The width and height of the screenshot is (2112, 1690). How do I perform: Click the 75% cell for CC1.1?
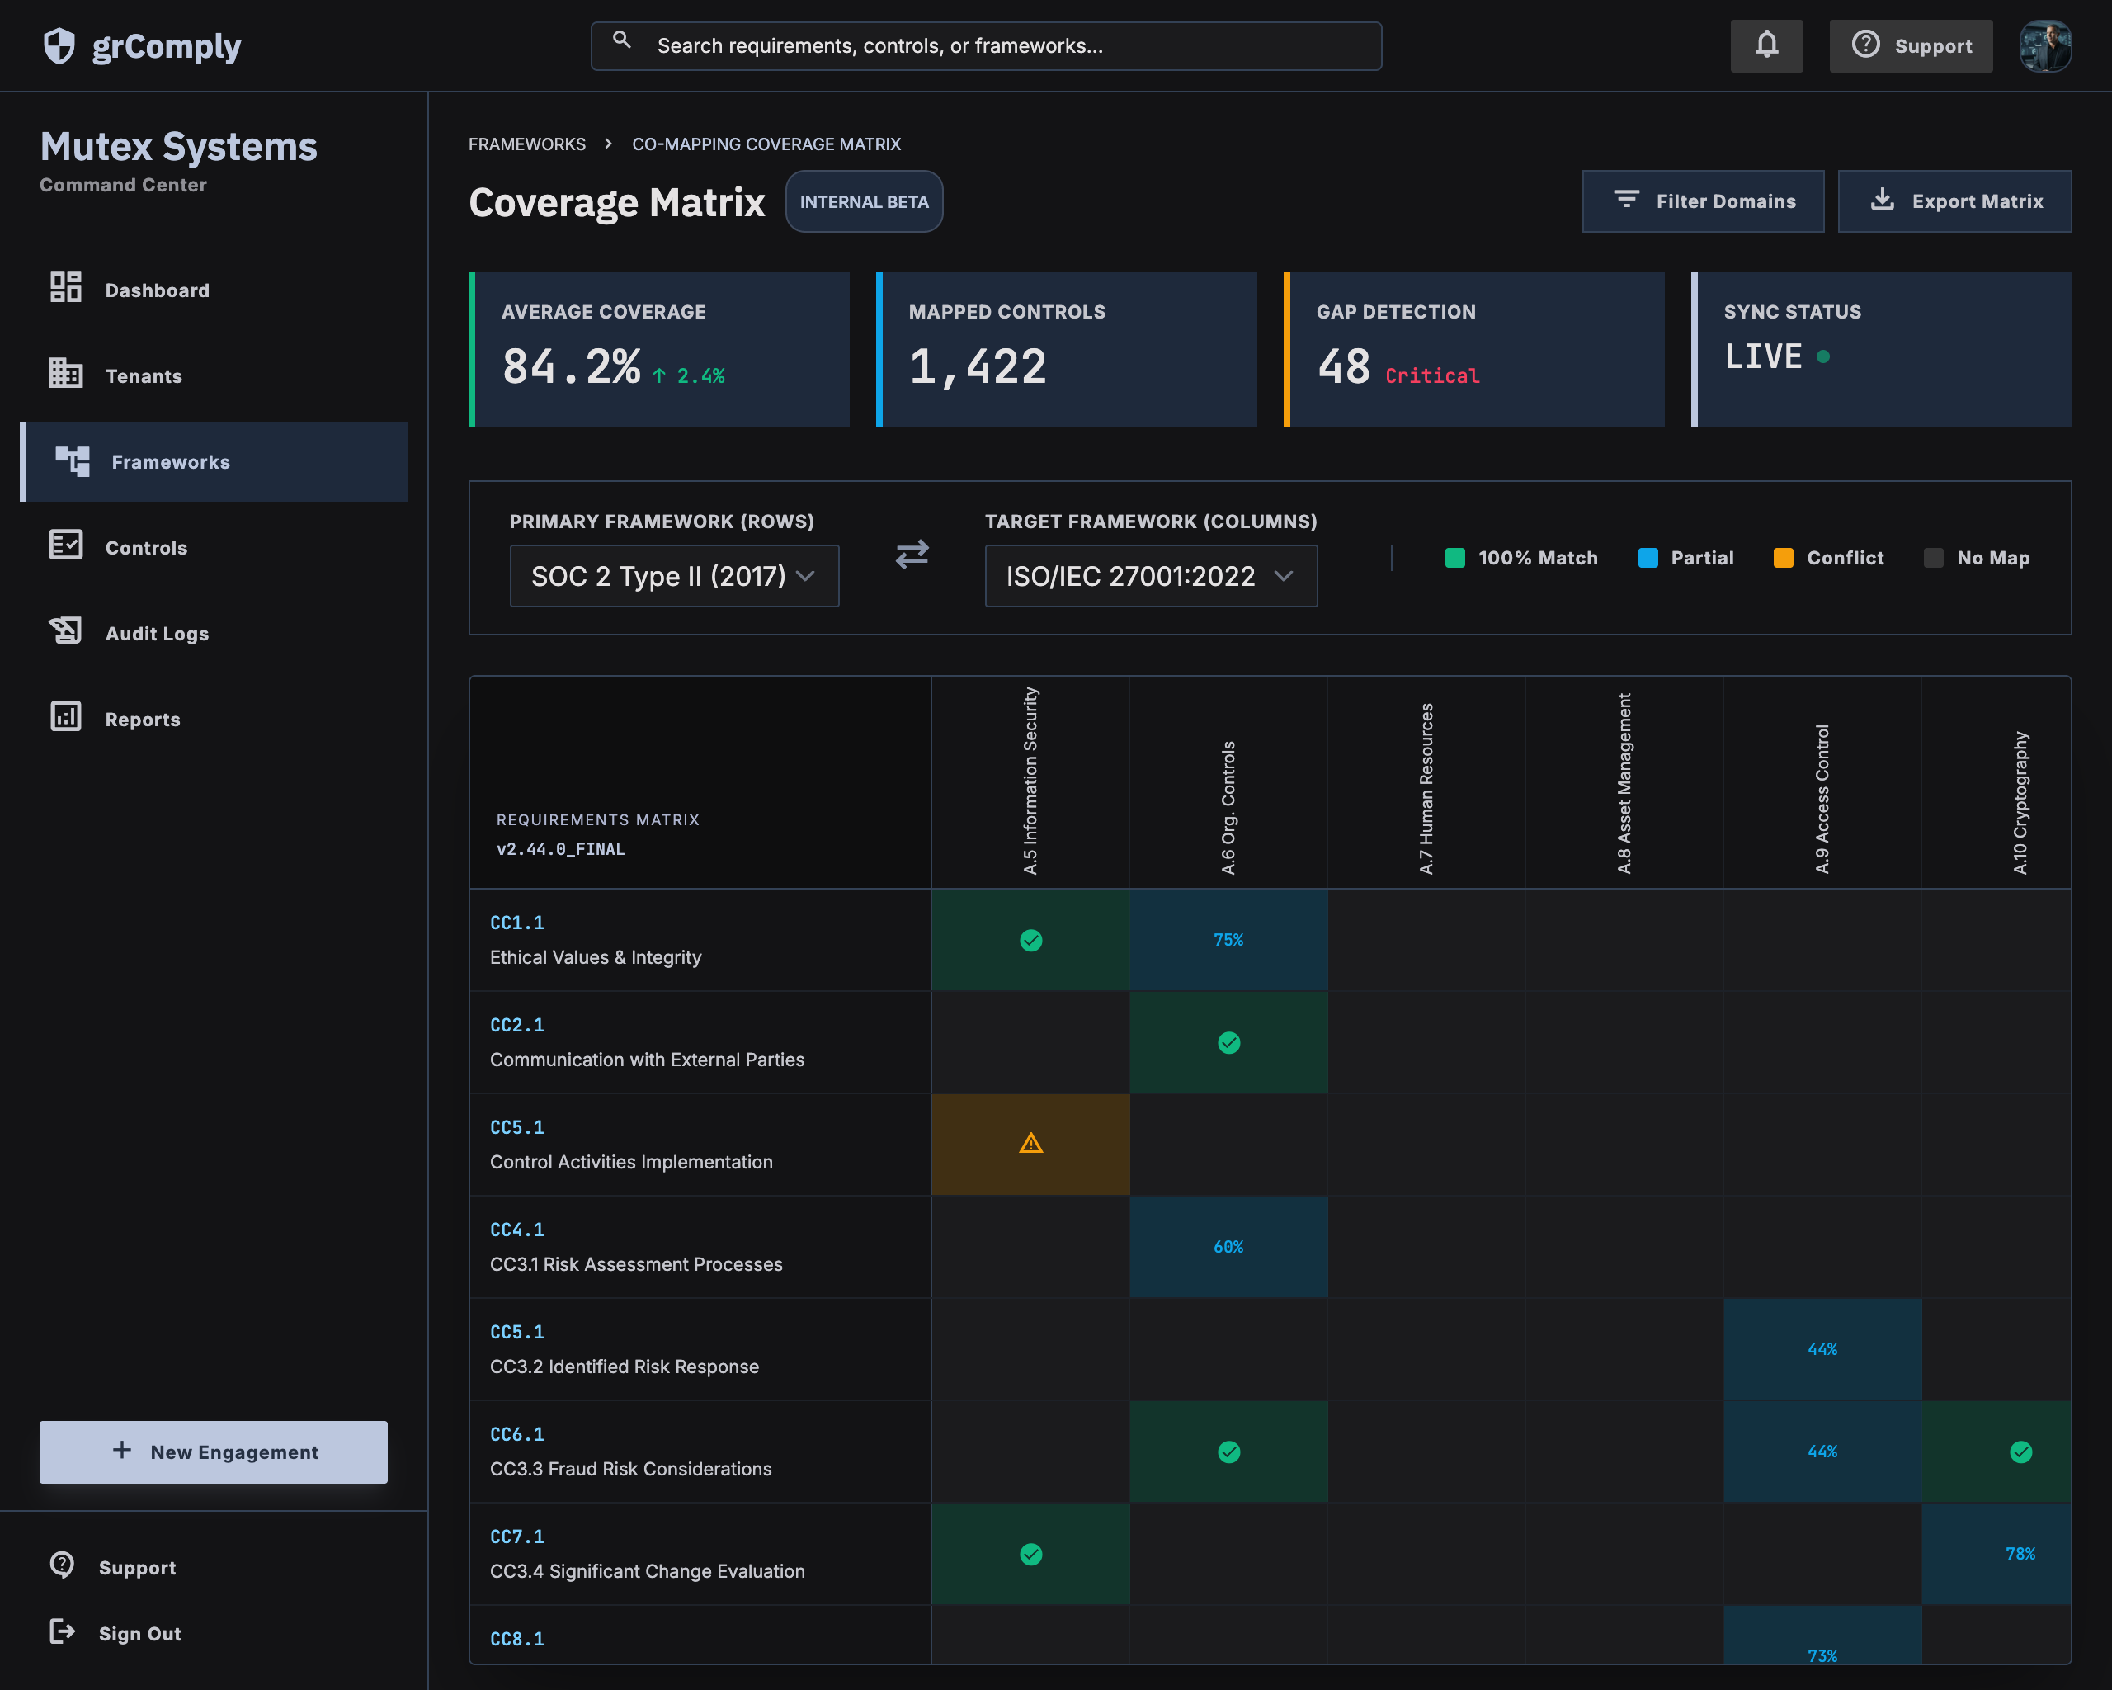[1228, 941]
